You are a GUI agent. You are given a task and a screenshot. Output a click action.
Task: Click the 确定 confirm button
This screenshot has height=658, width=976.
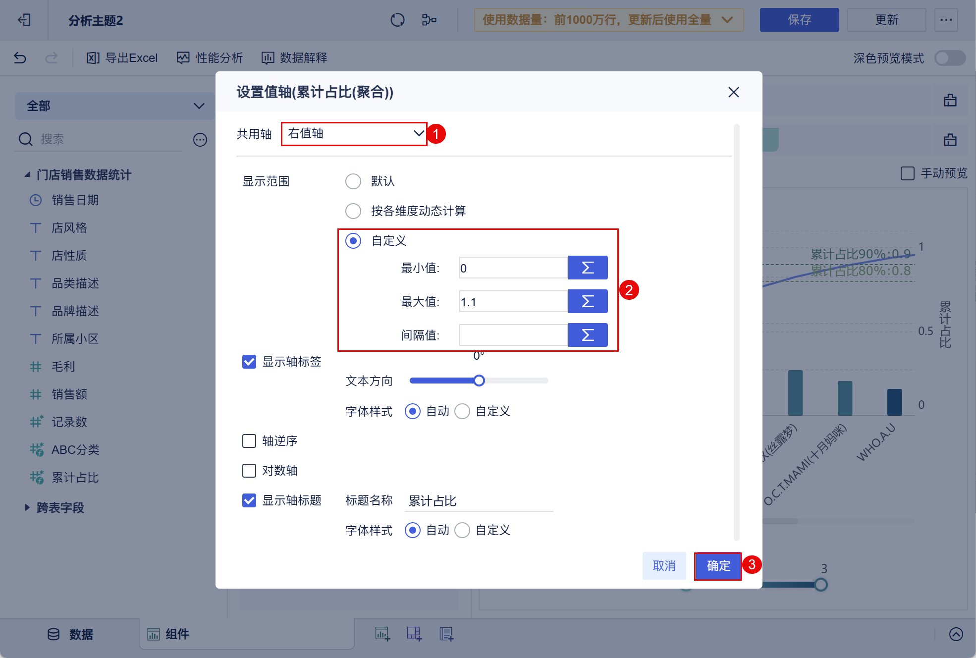click(718, 566)
